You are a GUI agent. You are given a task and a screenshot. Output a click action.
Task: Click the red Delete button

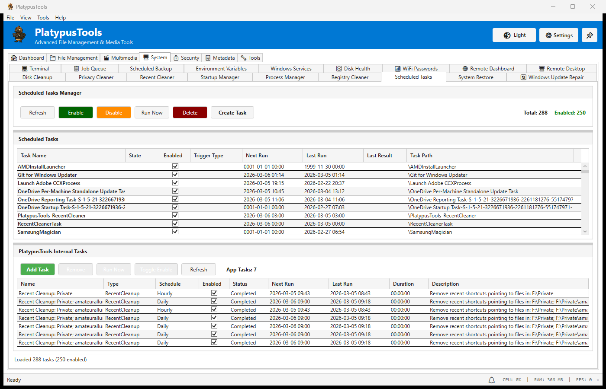coord(190,113)
